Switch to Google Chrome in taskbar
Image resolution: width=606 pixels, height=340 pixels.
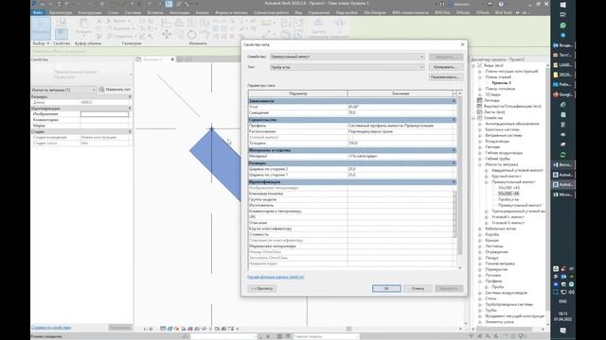562,94
